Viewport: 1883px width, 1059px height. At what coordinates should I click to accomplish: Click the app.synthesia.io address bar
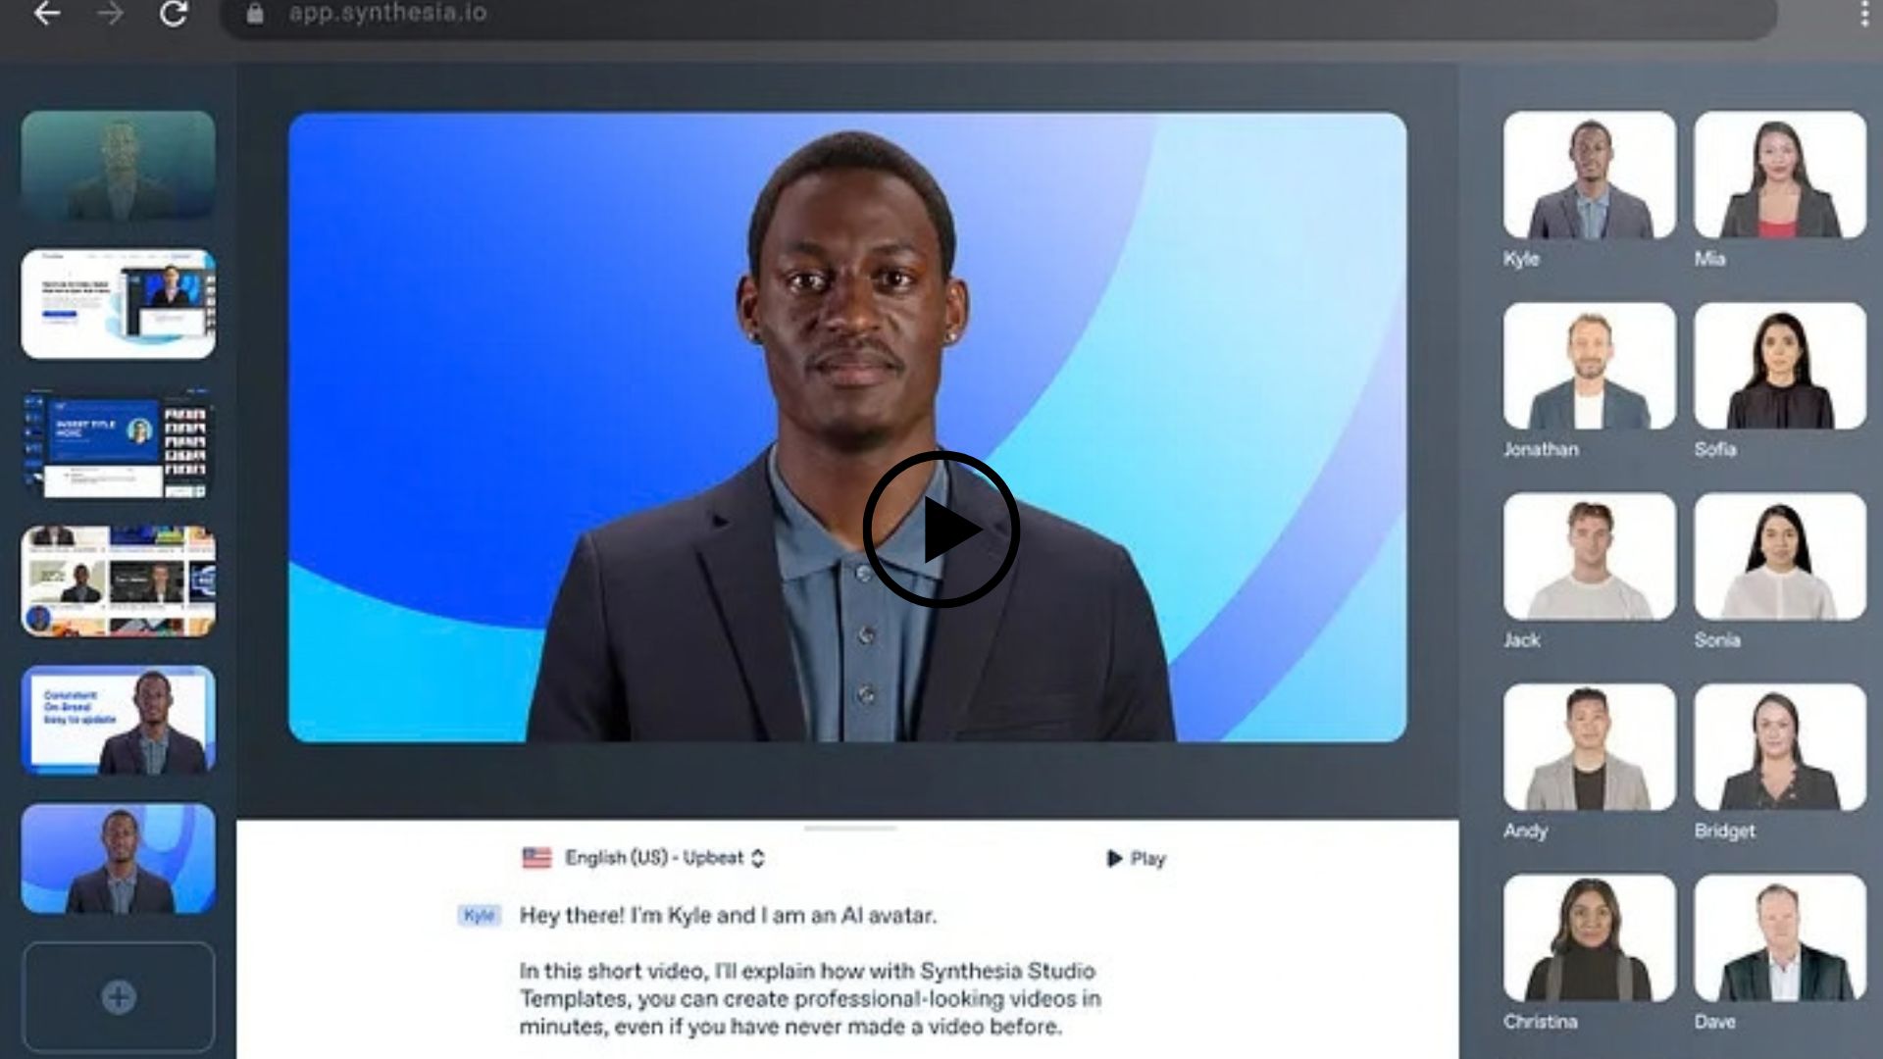coord(1000,14)
